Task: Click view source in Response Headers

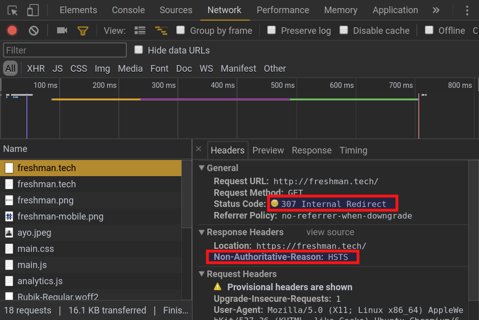Action: (x=330, y=232)
